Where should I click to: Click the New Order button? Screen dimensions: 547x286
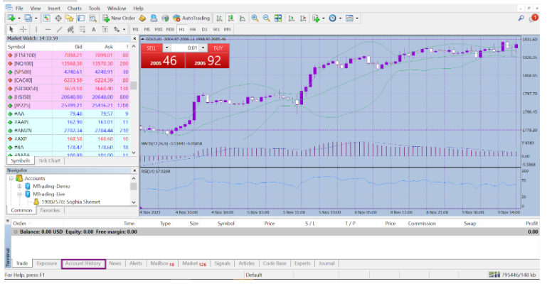tap(119, 18)
